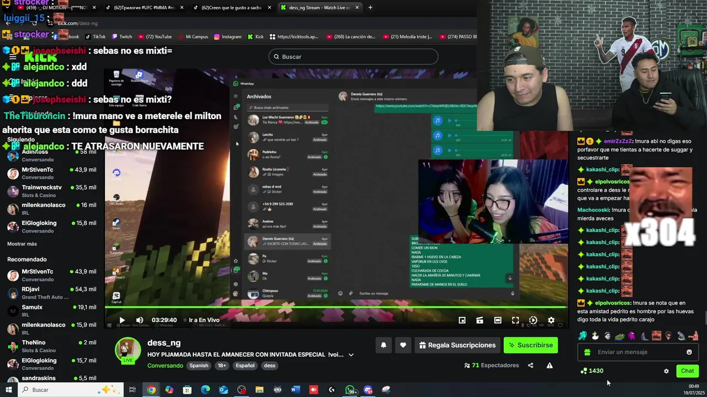Click the share icon near viewers count
This screenshot has width=707, height=397.
coord(530,366)
